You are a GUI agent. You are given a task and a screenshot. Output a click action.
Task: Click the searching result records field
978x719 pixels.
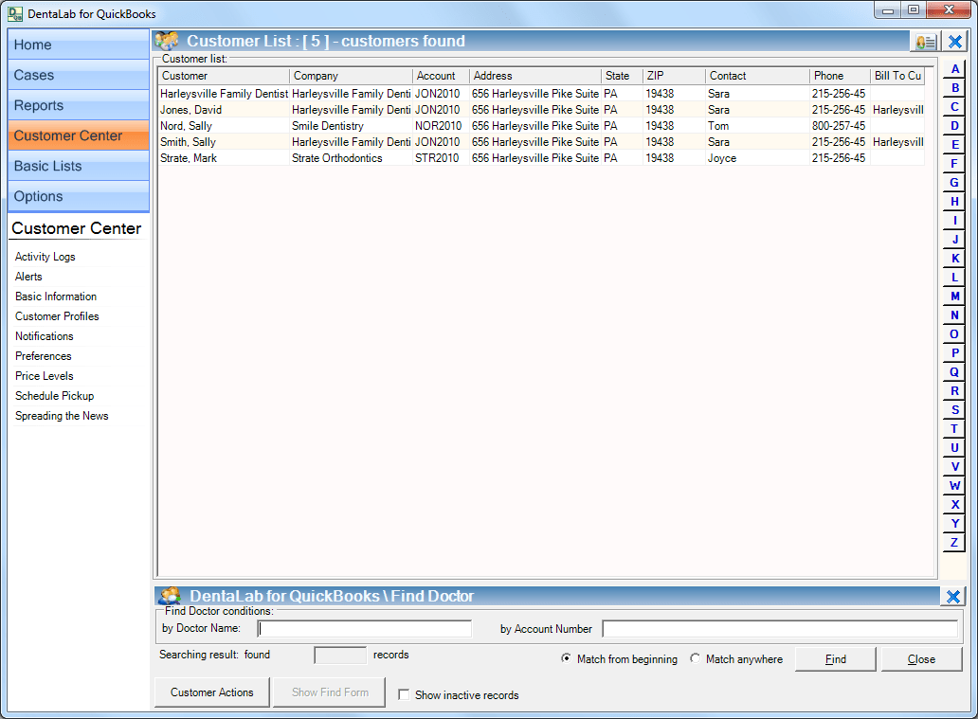[x=339, y=654]
